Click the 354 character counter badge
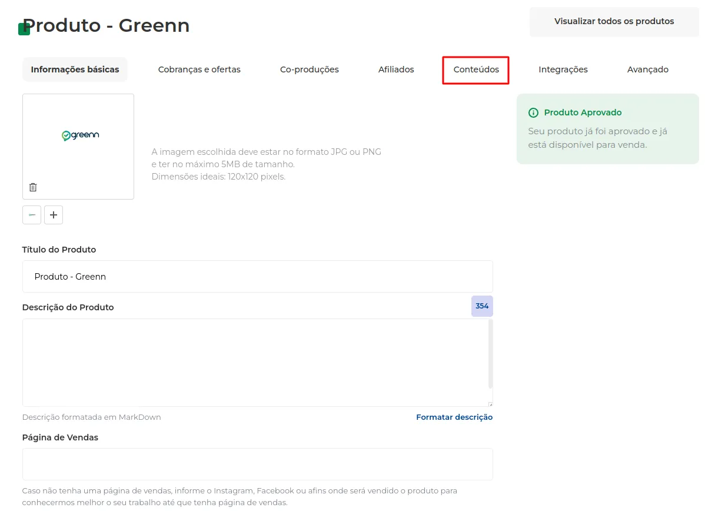Screen dimensions: 705x514 point(482,306)
